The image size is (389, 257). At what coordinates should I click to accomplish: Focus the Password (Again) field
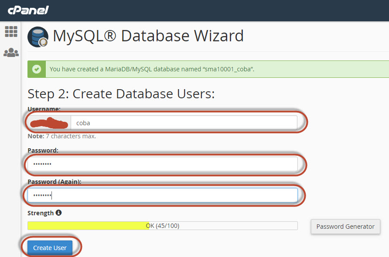click(x=162, y=195)
